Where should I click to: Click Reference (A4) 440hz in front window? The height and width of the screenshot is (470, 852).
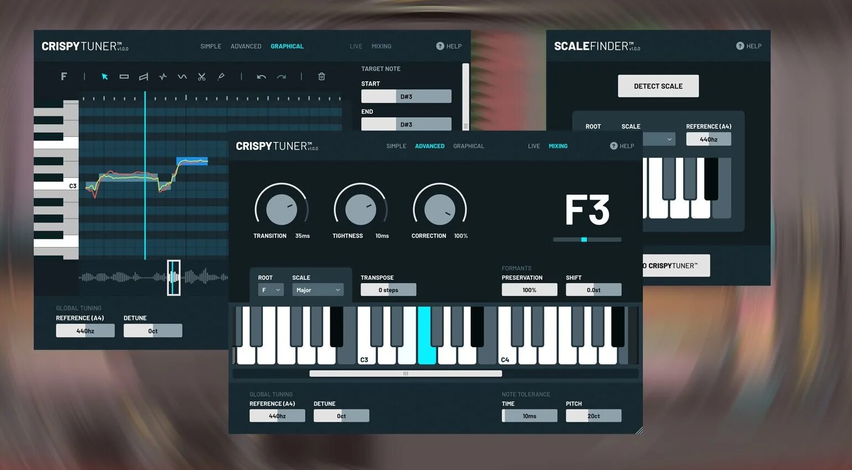pyautogui.click(x=277, y=416)
